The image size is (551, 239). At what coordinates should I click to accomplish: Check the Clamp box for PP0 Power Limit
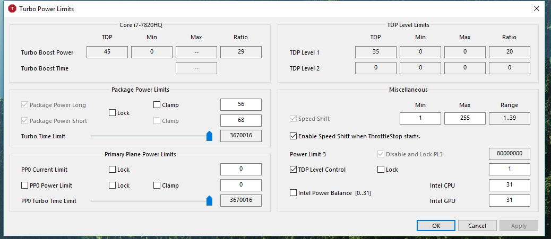point(157,185)
